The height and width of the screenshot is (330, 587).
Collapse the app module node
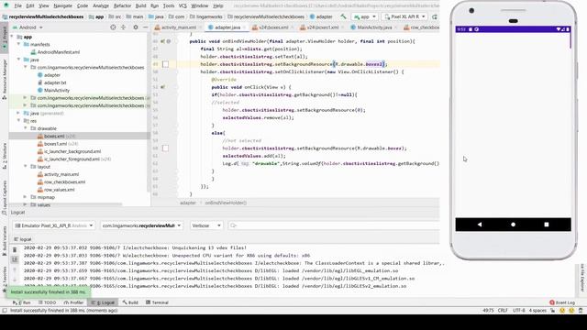12,37
